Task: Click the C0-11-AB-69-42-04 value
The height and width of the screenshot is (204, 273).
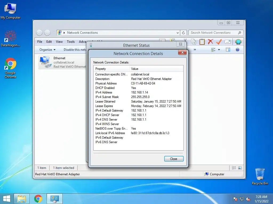Action: (x=143, y=83)
